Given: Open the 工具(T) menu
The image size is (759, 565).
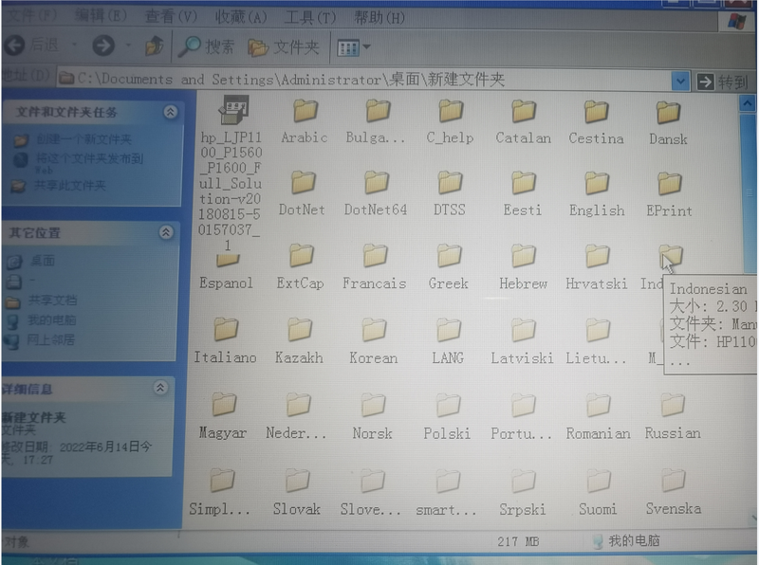Looking at the screenshot, I should coord(310,17).
